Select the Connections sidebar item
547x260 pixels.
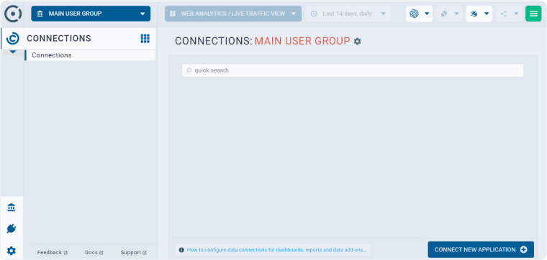click(90, 55)
